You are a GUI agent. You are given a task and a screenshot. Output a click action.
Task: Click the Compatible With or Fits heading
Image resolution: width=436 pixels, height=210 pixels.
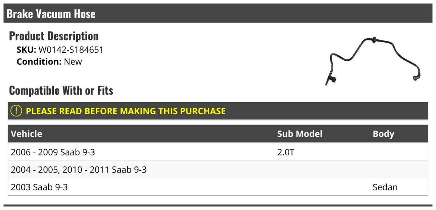61,90
